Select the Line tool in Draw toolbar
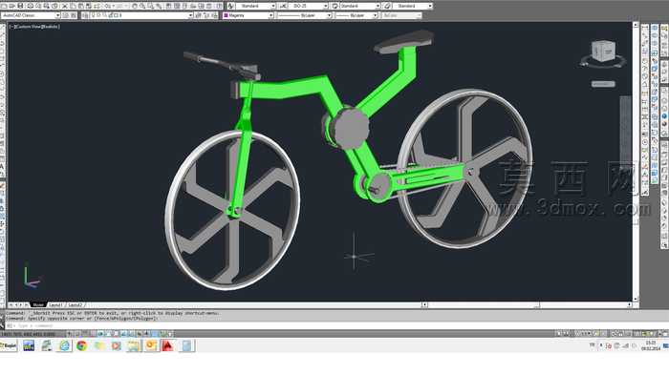The image size is (669, 374). (x=3, y=29)
